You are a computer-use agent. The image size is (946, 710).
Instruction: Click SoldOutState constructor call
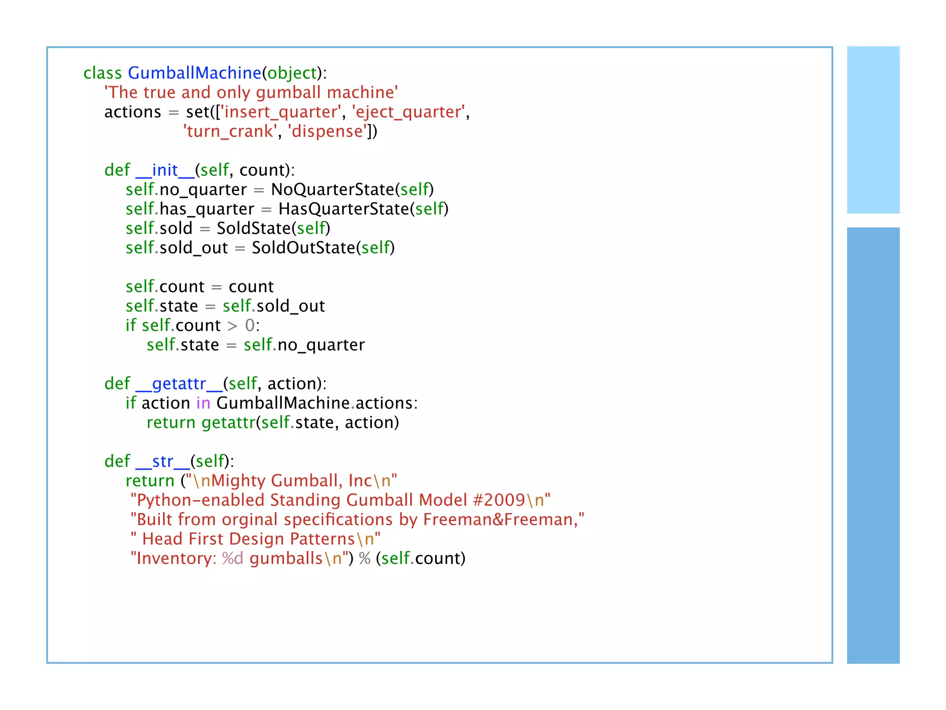coord(303,248)
